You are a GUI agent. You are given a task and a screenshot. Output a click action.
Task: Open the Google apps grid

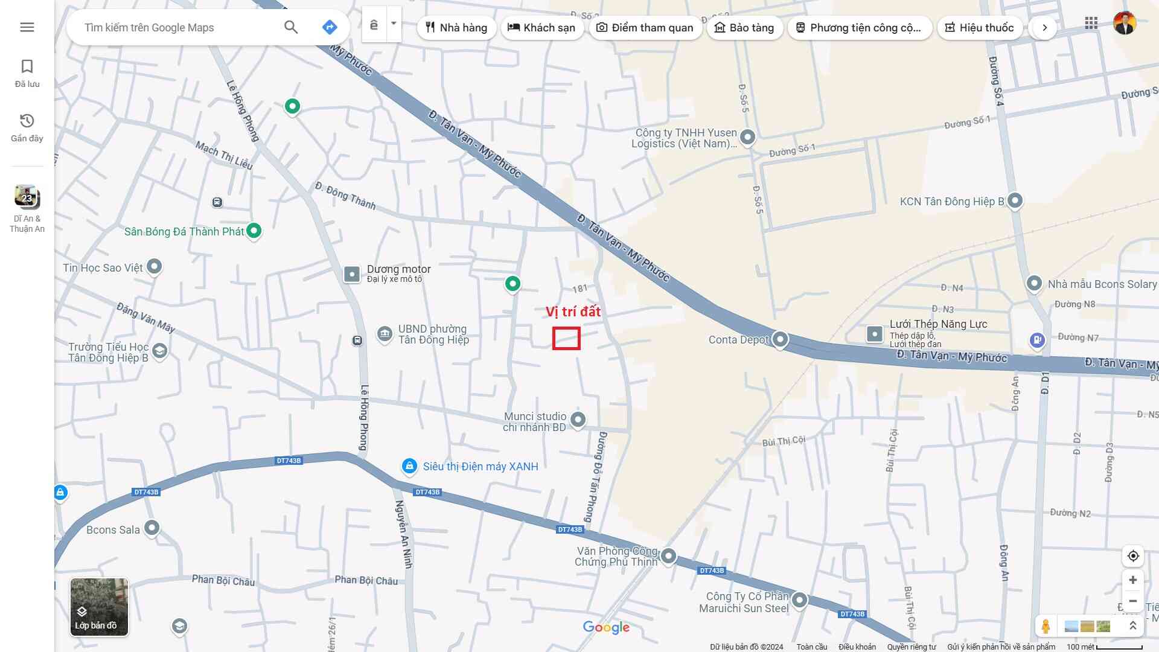pos(1091,24)
